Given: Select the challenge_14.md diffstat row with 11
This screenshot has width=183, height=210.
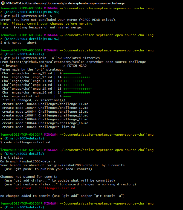Looking at the screenshot, I should [43, 85].
